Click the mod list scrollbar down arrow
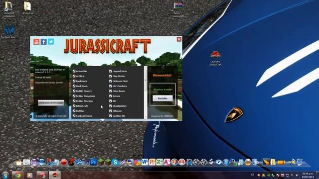319x179 pixels. pos(146,117)
